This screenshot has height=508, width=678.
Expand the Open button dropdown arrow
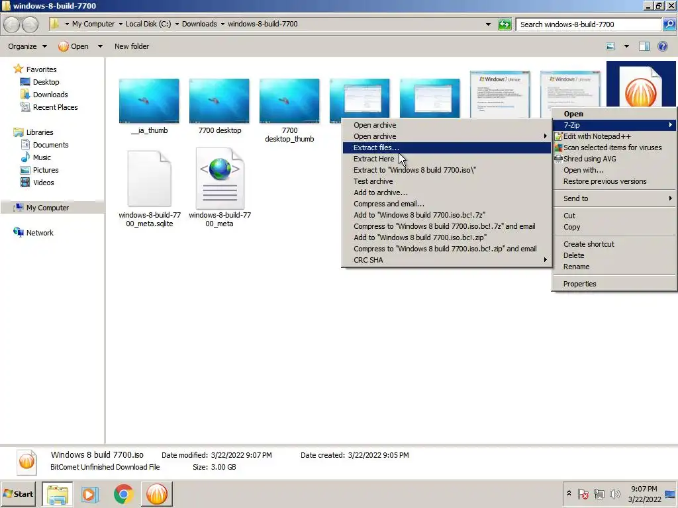pos(100,46)
